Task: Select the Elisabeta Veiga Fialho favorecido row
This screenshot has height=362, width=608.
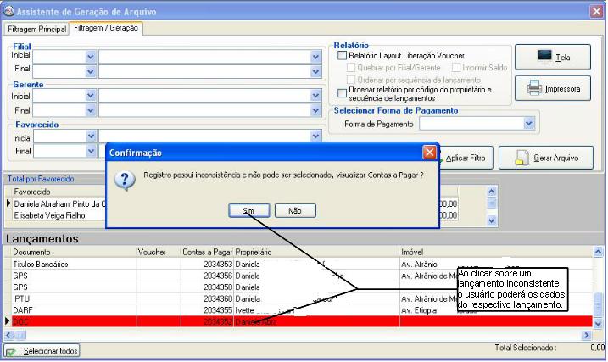Action: pyautogui.click(x=59, y=215)
